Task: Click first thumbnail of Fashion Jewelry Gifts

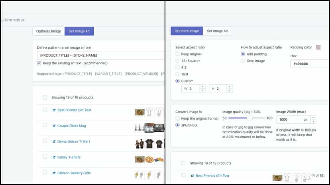Action: click(x=139, y=175)
